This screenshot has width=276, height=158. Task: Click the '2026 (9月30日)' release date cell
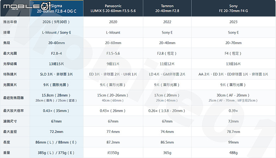(56, 22)
